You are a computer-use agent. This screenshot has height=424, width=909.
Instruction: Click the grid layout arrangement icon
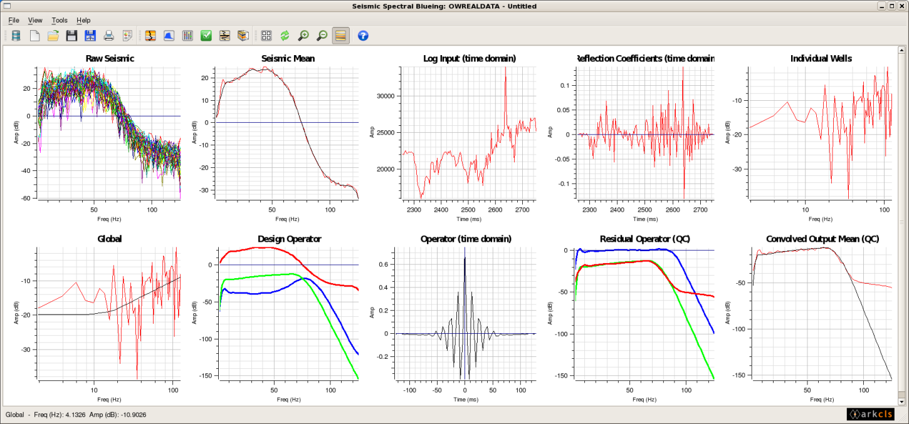[266, 35]
